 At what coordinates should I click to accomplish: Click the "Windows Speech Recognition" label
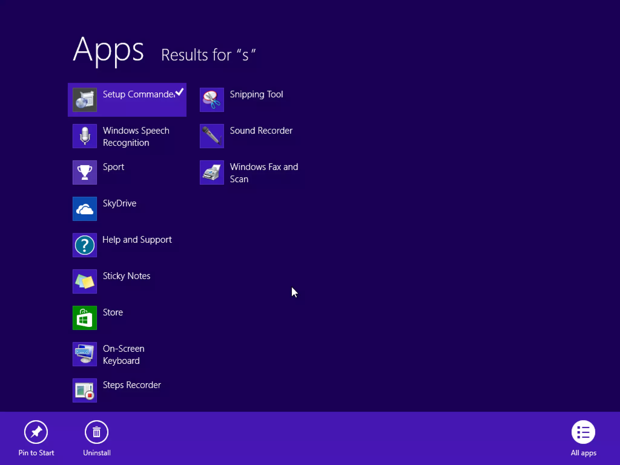[x=136, y=137]
